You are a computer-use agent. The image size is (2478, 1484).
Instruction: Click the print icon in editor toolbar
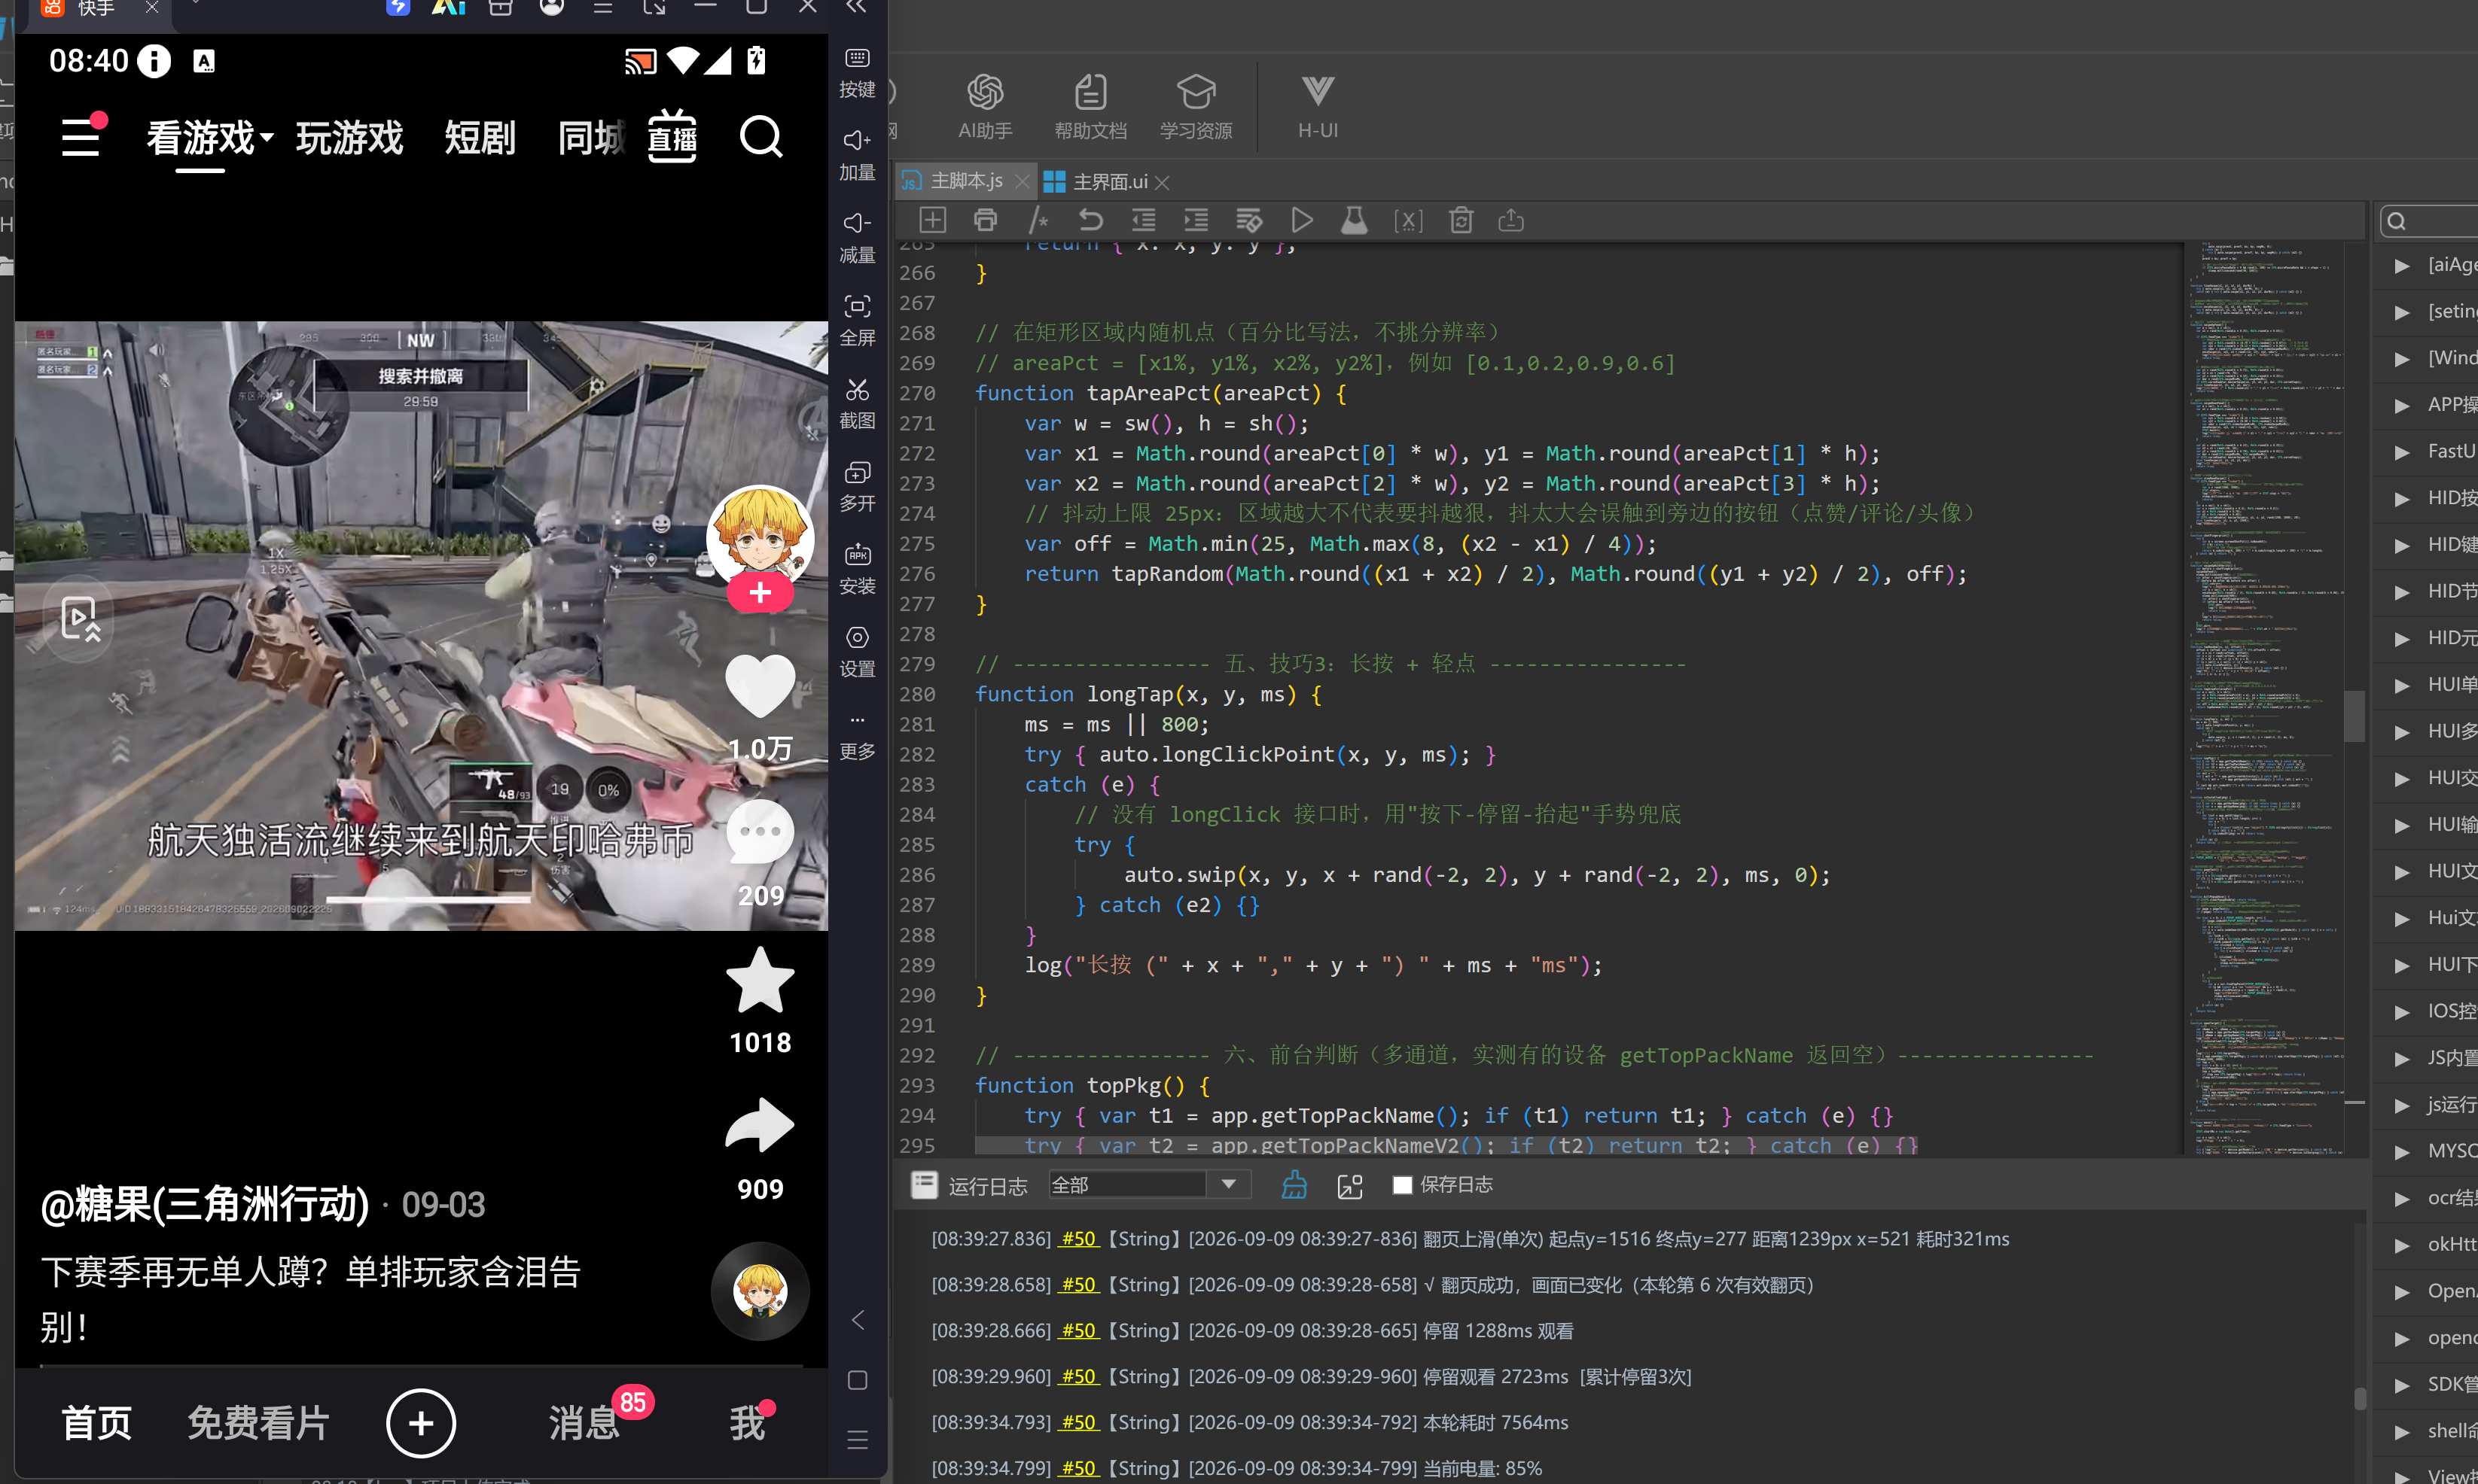(986, 220)
